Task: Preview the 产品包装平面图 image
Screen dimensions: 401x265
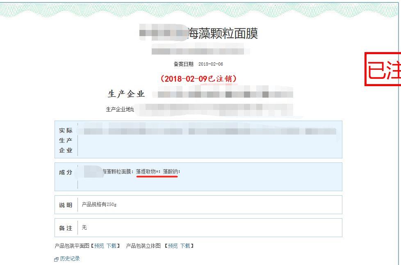Action: (99, 246)
